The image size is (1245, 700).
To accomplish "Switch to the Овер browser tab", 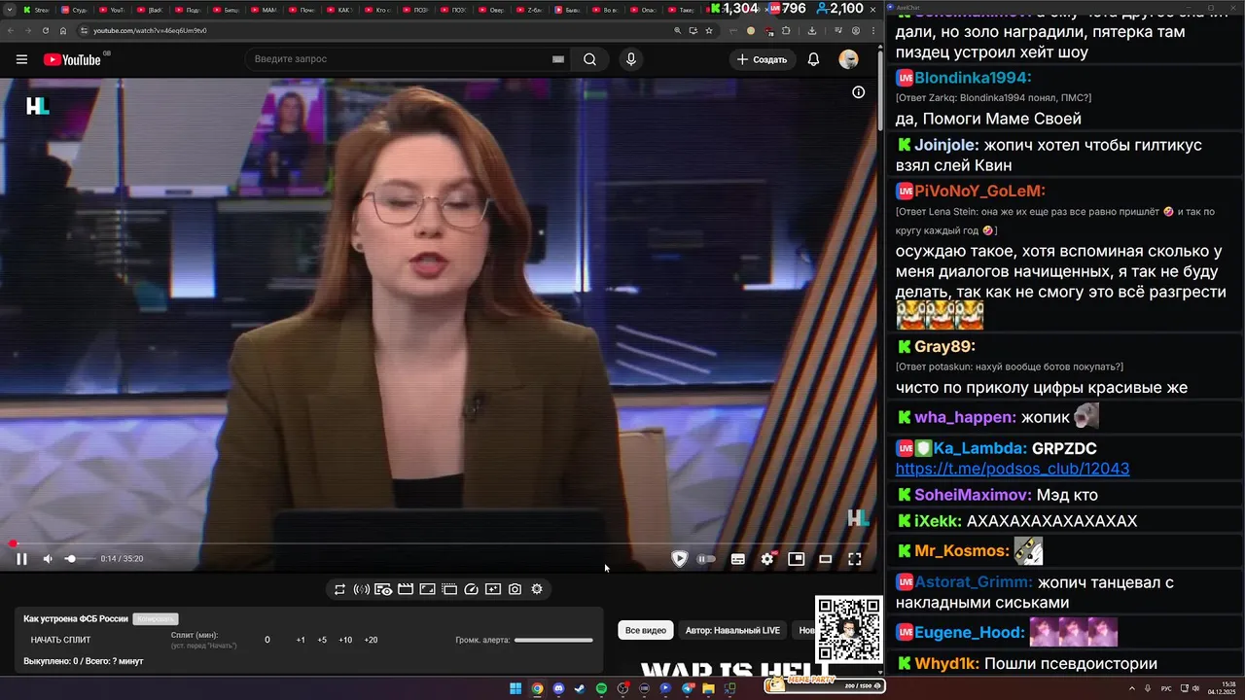I will (492, 10).
